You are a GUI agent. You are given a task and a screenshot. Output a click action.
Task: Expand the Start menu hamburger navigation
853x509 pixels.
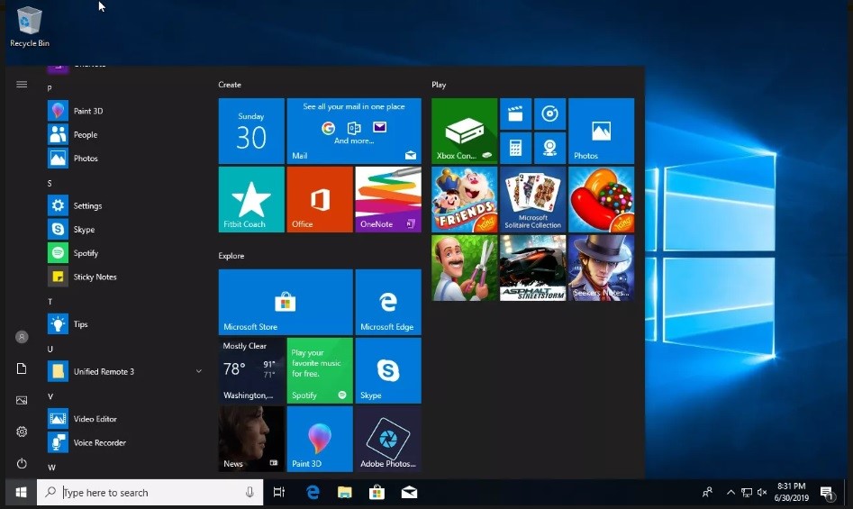[22, 85]
